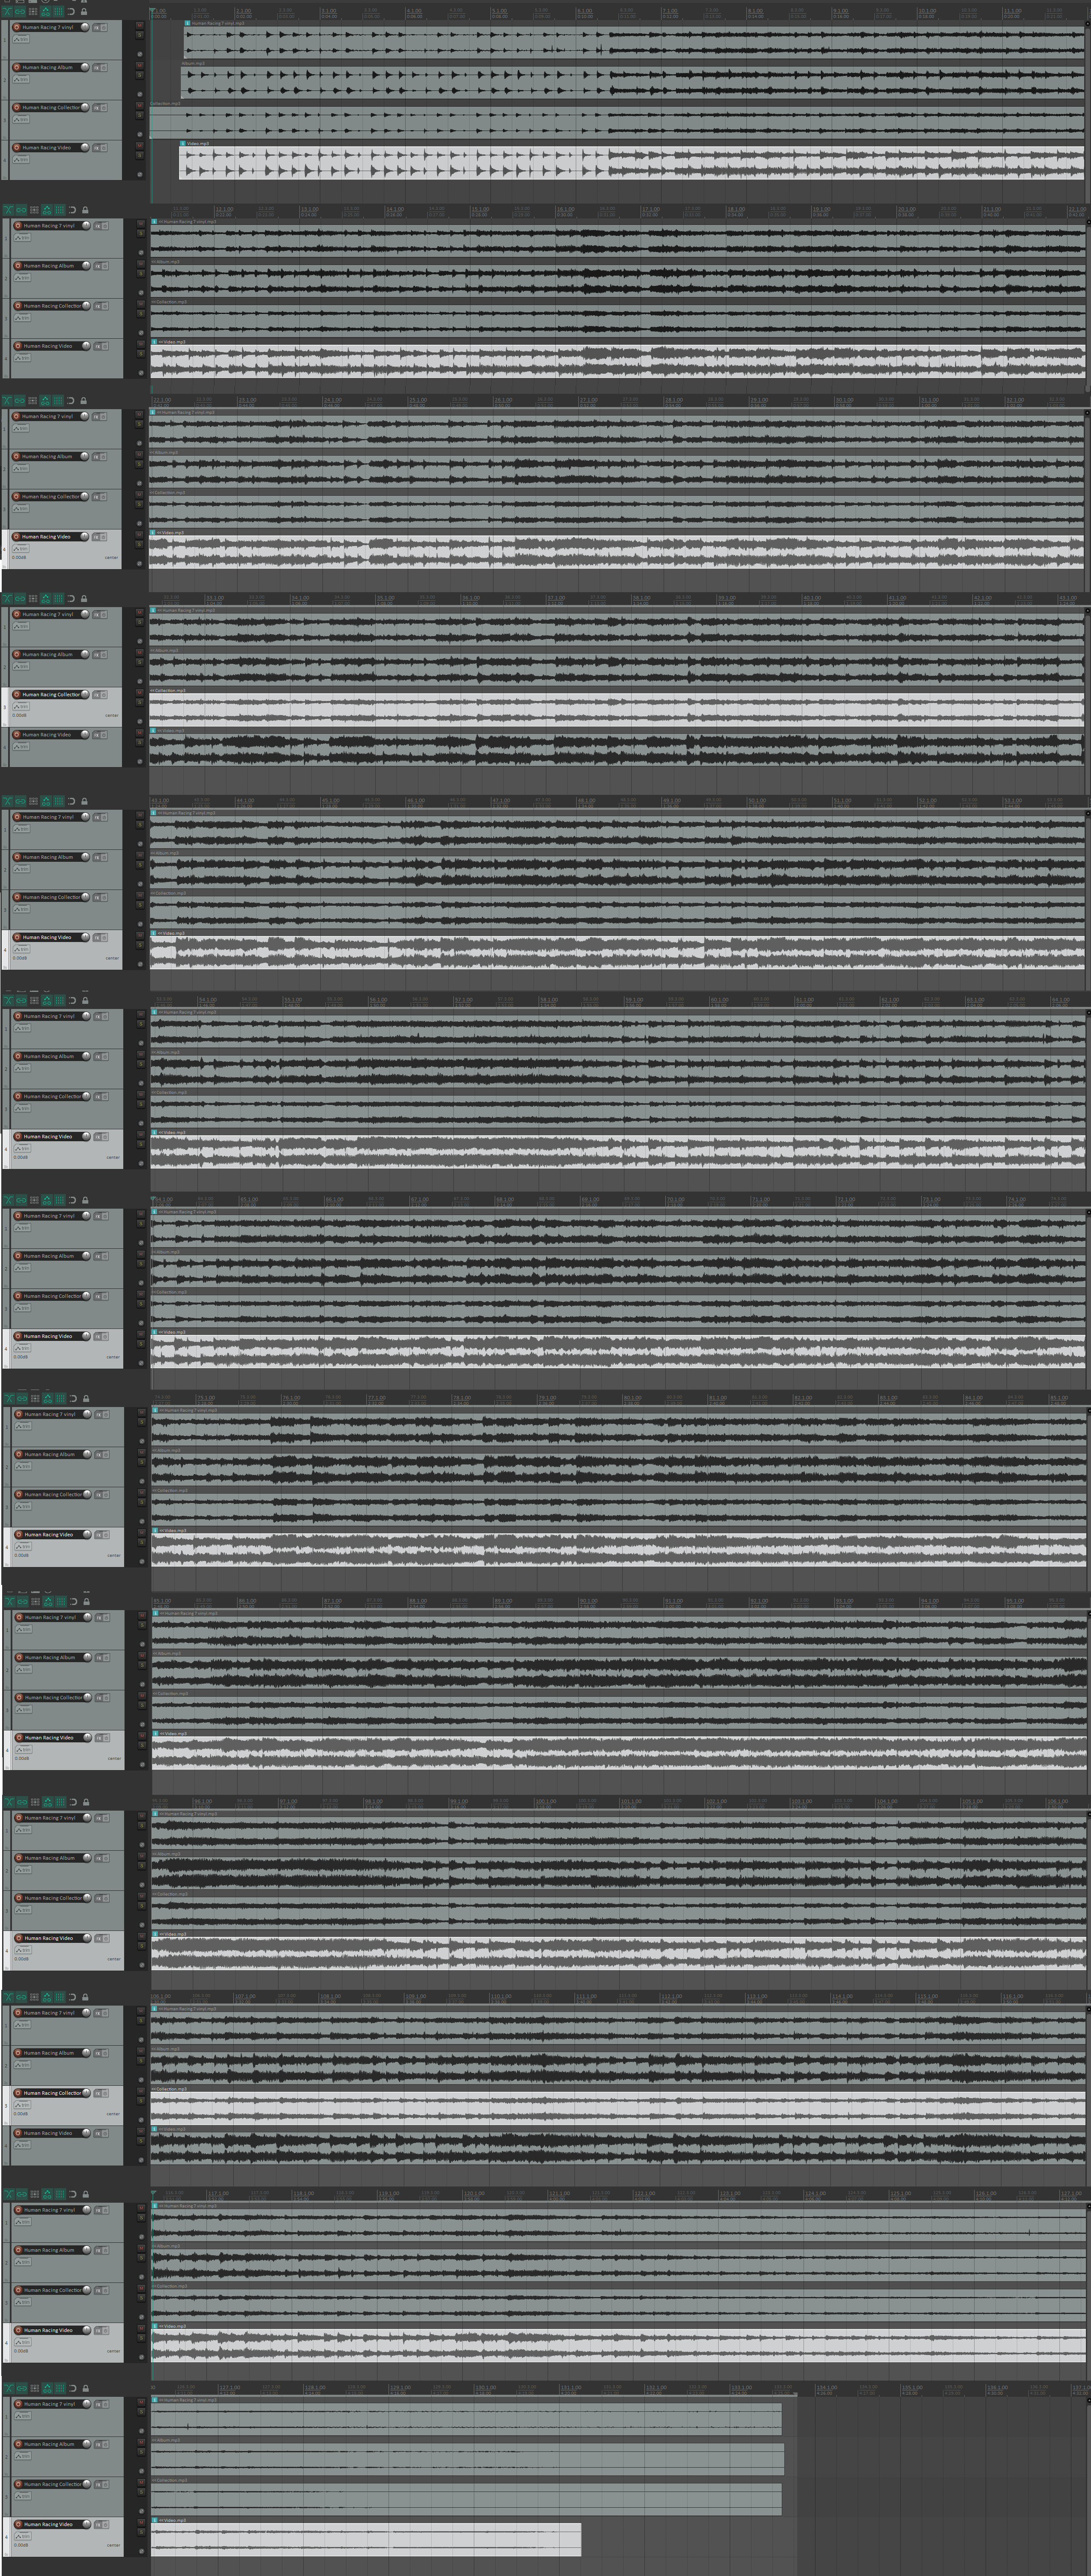The height and width of the screenshot is (2576, 1091).
Task: Toggle phase invert on topmost Human Racing 7 vinyl track
Action: [140, 54]
